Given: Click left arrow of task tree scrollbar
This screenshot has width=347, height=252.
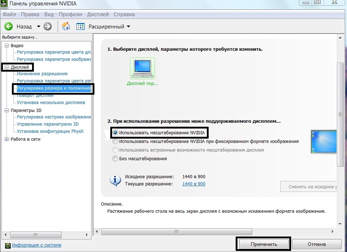Looking at the screenshot, I should click(5, 235).
